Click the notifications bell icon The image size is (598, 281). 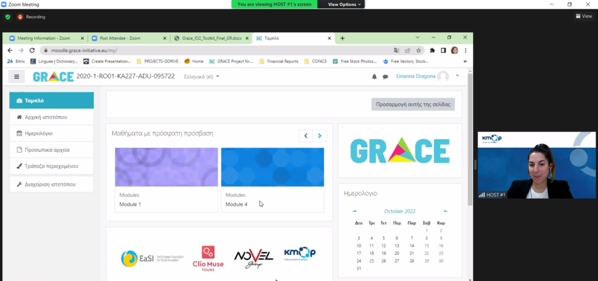[374, 77]
